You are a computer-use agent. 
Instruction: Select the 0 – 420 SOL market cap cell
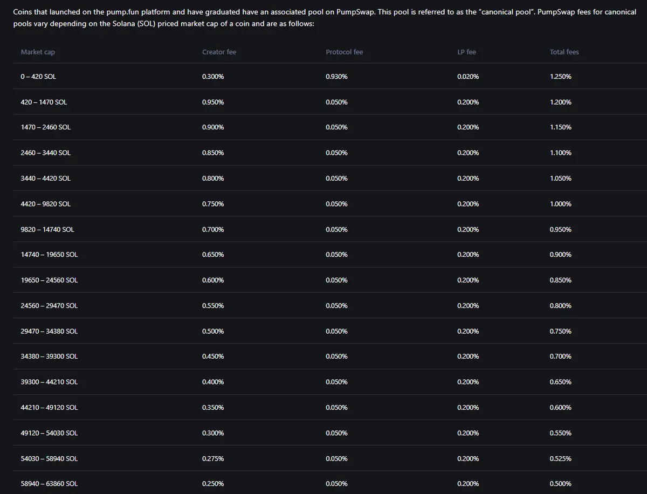click(x=38, y=77)
